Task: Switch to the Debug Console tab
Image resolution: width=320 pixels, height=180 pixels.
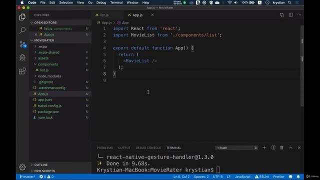Action: 148,148
